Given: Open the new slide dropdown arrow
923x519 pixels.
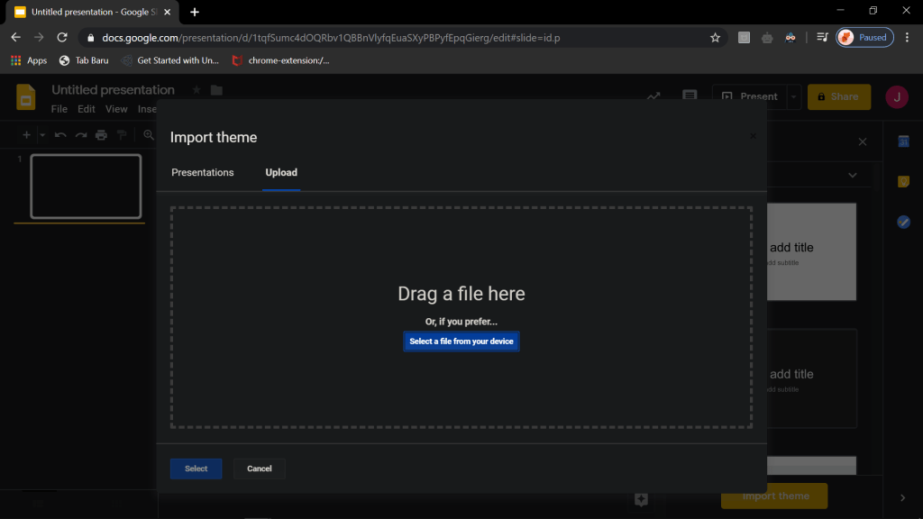Looking at the screenshot, I should pyautogui.click(x=41, y=135).
